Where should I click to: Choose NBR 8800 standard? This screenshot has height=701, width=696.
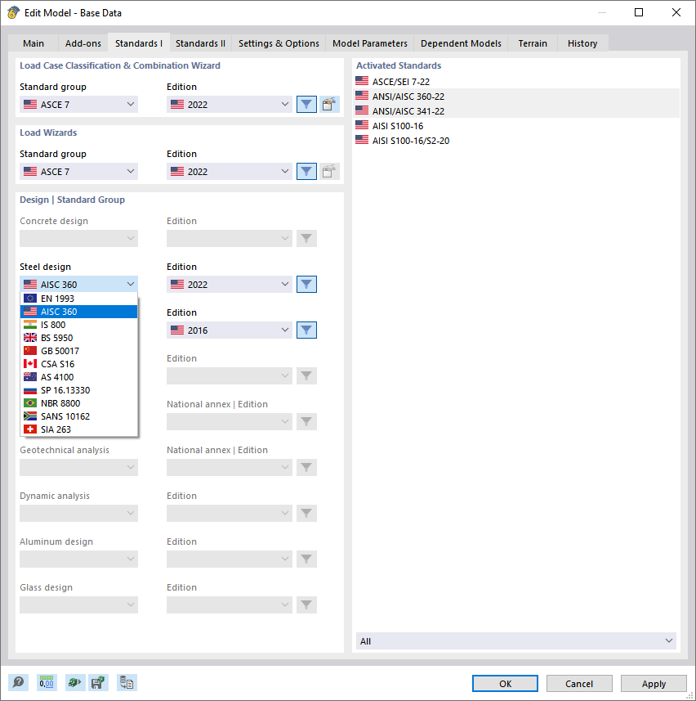pos(79,403)
